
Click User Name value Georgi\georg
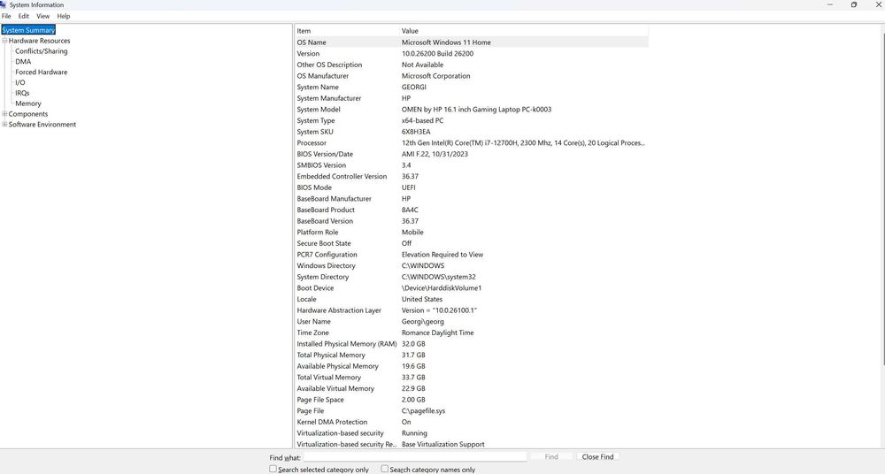[x=423, y=322]
